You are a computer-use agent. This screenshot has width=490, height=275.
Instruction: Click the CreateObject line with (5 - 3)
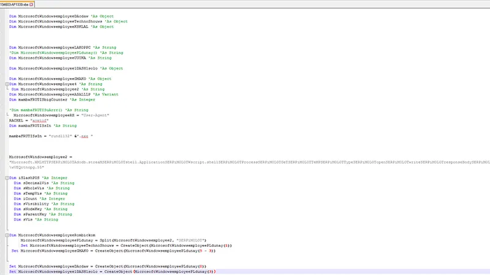pos(113,251)
